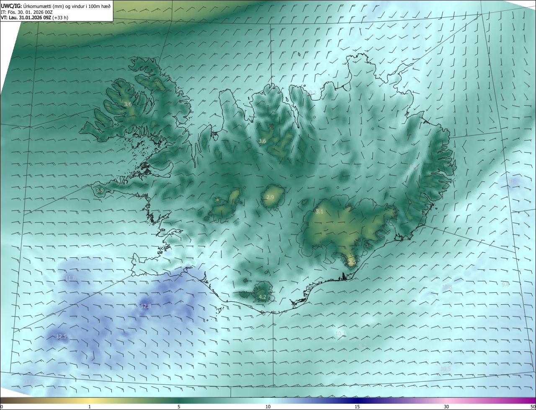Click the 1 tick label on the color scale
The height and width of the screenshot is (410, 536).
click(90, 407)
